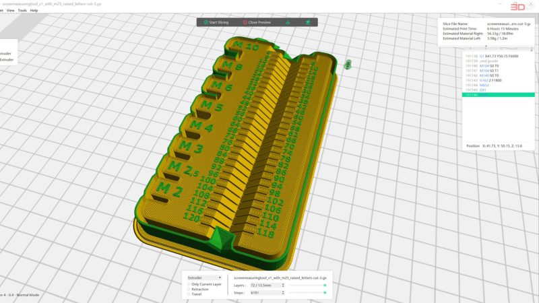This screenshot has width=539, height=303.
Task: Click the Estimated Print Time value
Action: pos(503,29)
